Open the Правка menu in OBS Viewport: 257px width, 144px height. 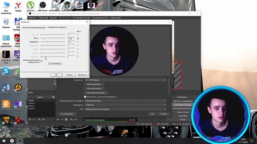coord(43,18)
